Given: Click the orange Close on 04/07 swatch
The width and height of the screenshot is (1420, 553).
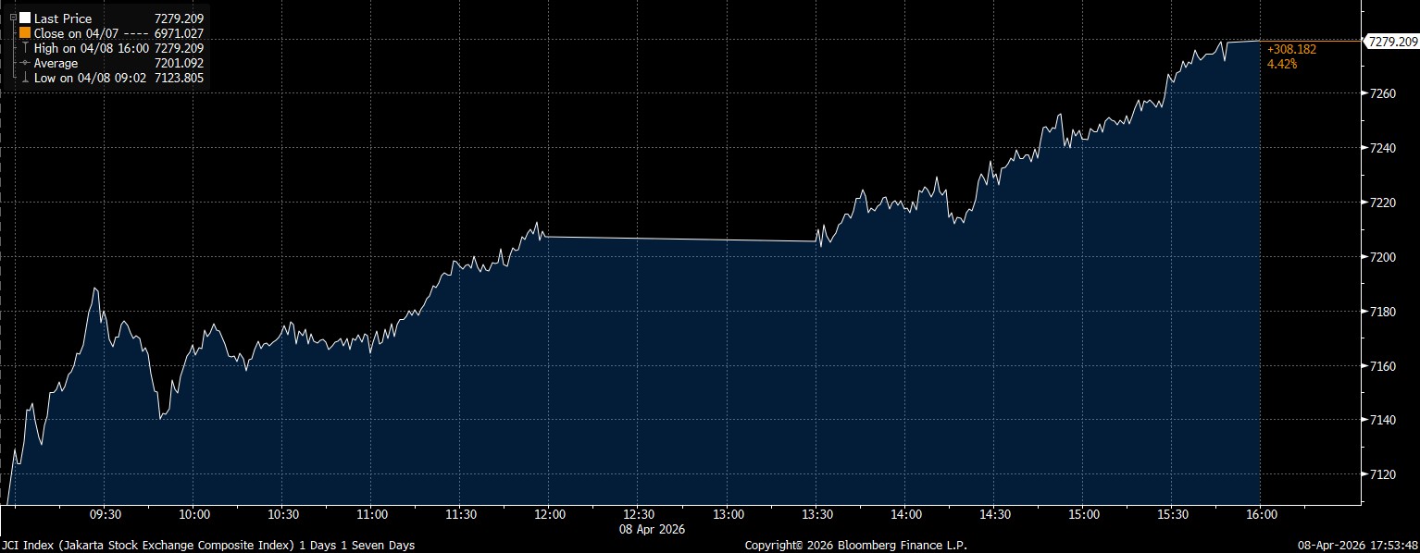Looking at the screenshot, I should (x=25, y=33).
